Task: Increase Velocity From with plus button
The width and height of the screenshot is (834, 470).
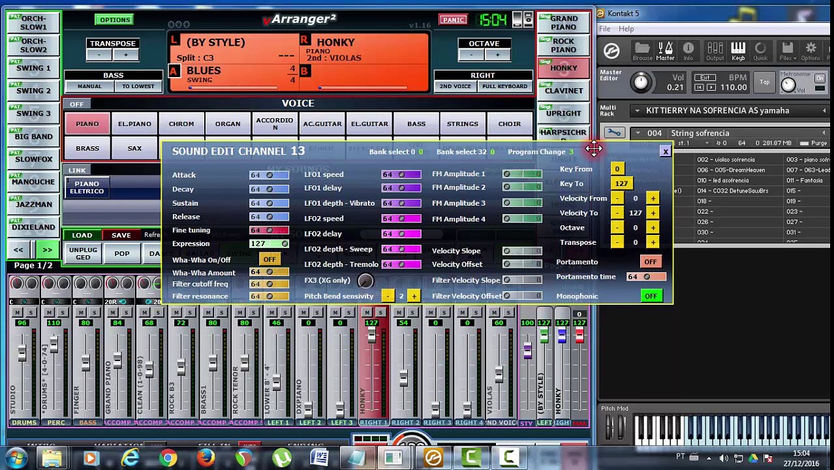Action: (x=653, y=198)
